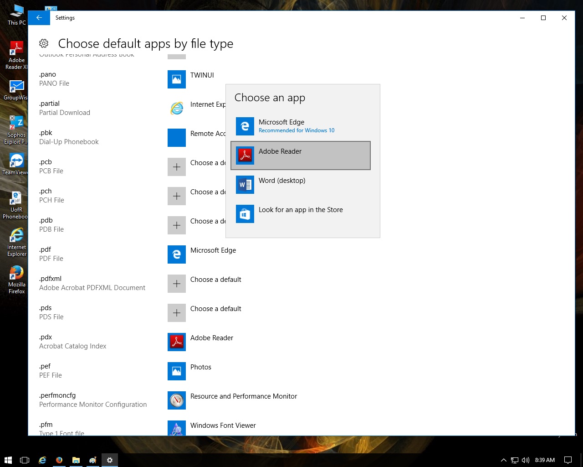The width and height of the screenshot is (583, 467).
Task: Click Windows Font Viewer label
Action: [223, 425]
